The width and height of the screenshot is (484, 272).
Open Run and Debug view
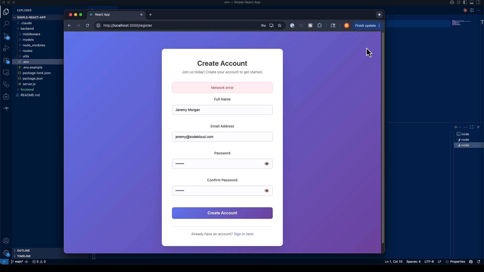(x=6, y=48)
